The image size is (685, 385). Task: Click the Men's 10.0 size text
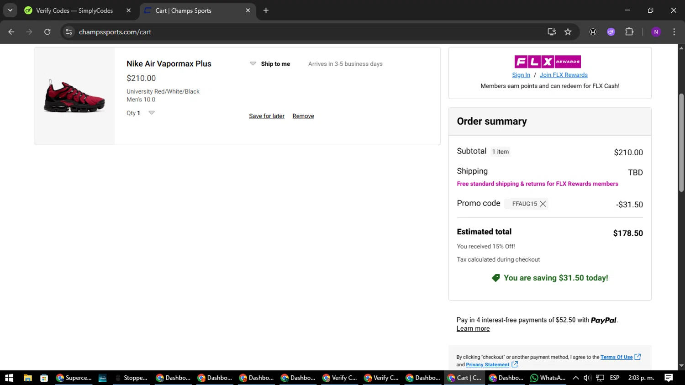[141, 100]
